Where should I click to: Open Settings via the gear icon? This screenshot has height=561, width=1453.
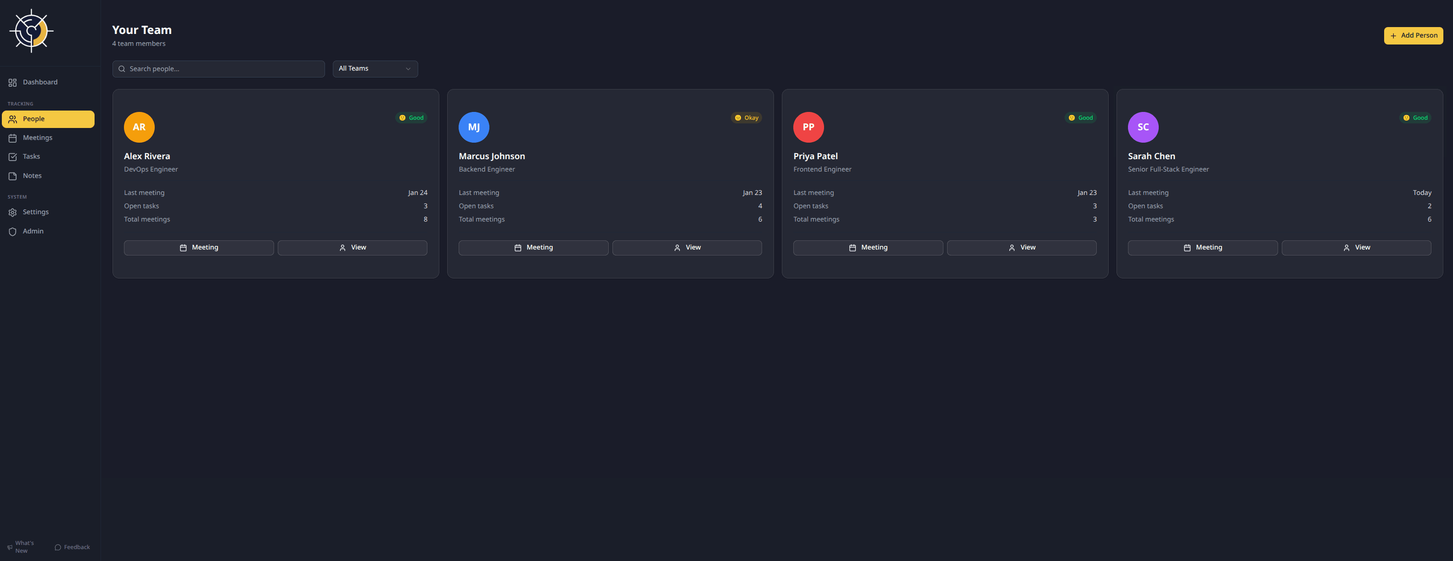[13, 212]
